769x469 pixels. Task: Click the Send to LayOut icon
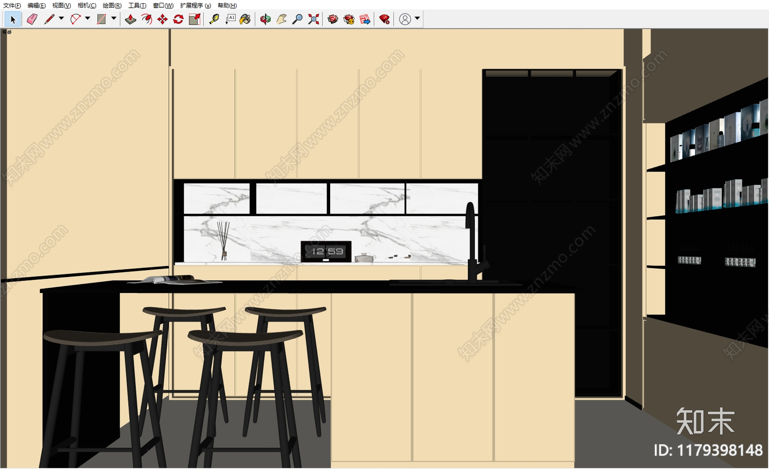point(365,19)
